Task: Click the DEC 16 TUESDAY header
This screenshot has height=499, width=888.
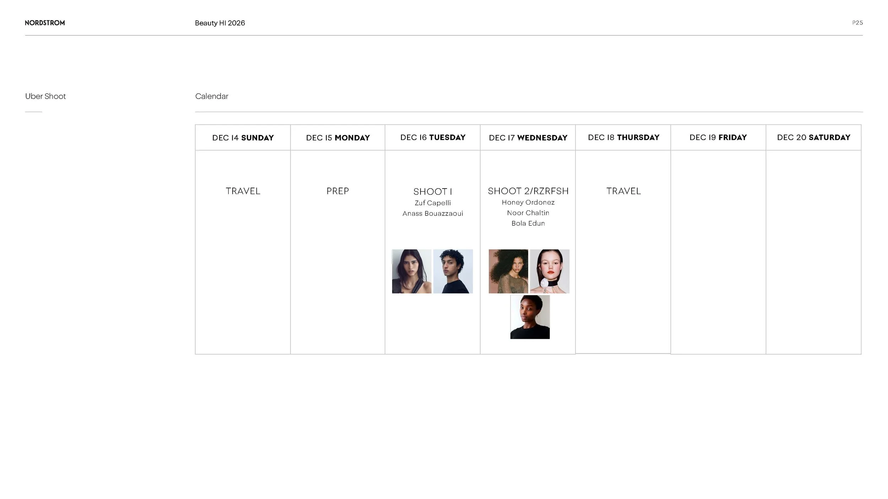Action: 433,137
